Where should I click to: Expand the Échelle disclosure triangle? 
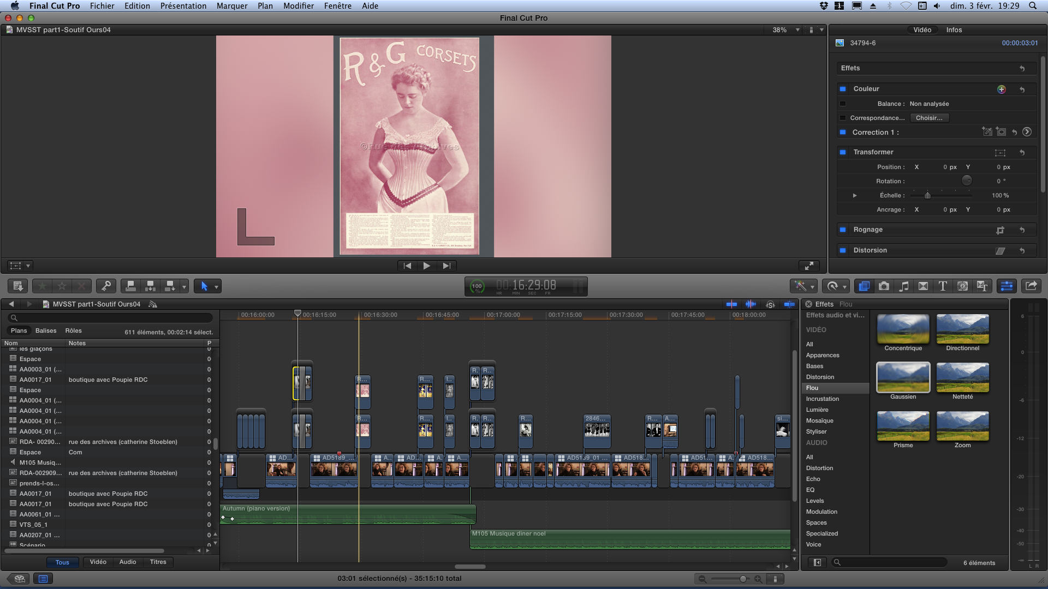coord(855,195)
